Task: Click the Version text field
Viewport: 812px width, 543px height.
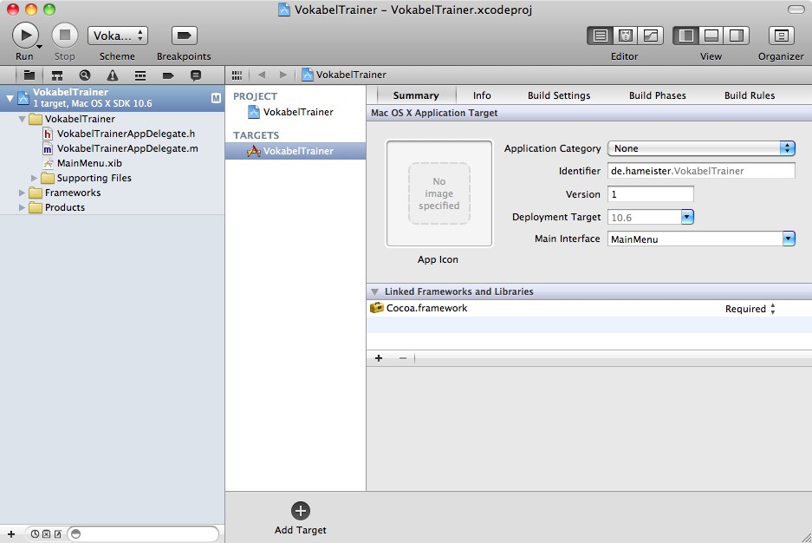Action: click(651, 194)
